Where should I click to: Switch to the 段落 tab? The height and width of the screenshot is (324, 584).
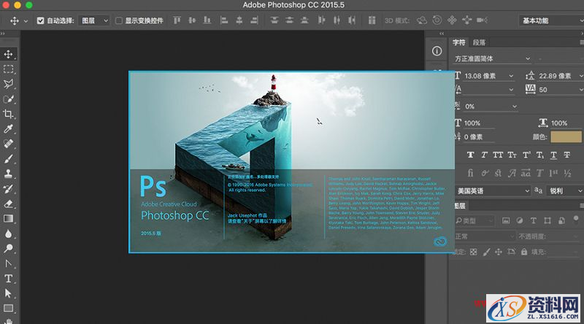click(479, 42)
